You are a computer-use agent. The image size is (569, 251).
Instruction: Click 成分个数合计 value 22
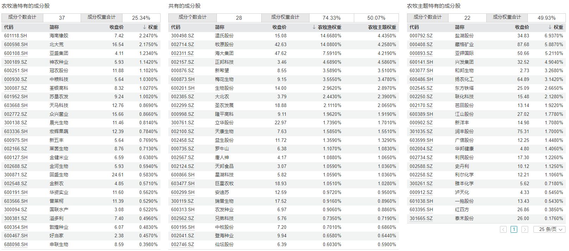click(x=467, y=18)
